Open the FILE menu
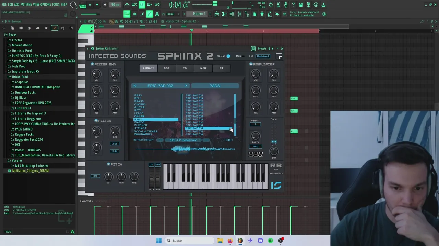This screenshot has width=439, height=246. pyautogui.click(x=4, y=5)
